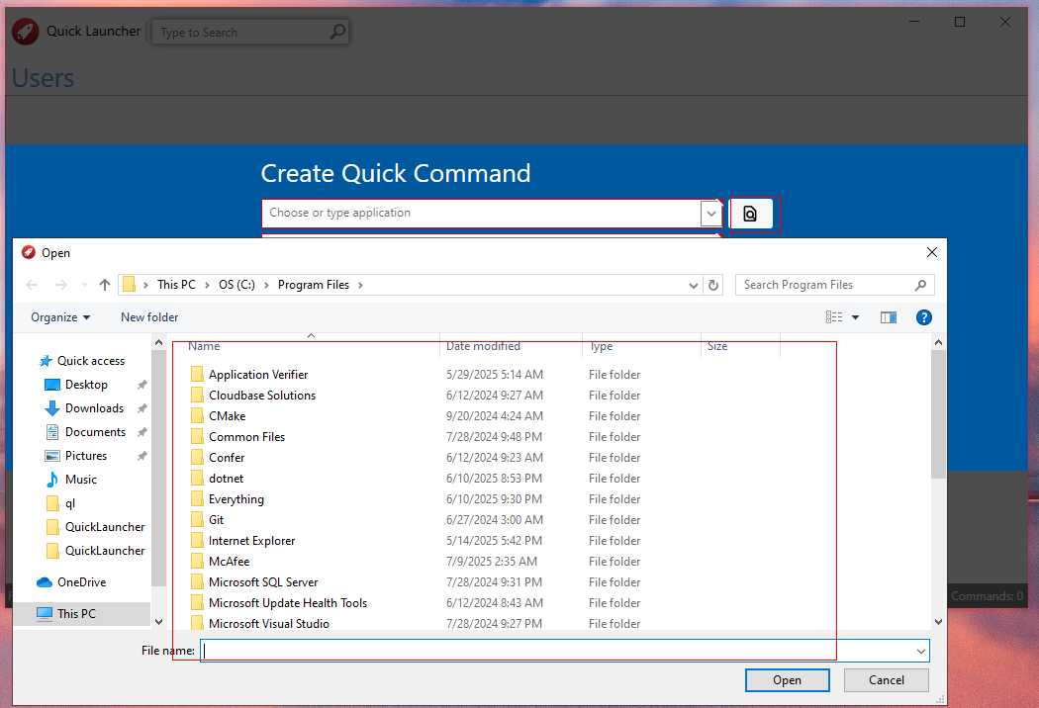
Task: Refresh the Program Files folder view
Action: (713, 285)
